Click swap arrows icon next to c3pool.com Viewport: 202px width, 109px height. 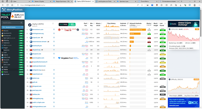pos(42,38)
